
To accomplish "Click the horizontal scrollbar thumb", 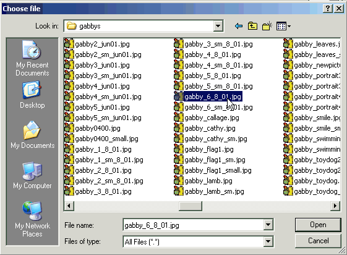I will (191, 206).
